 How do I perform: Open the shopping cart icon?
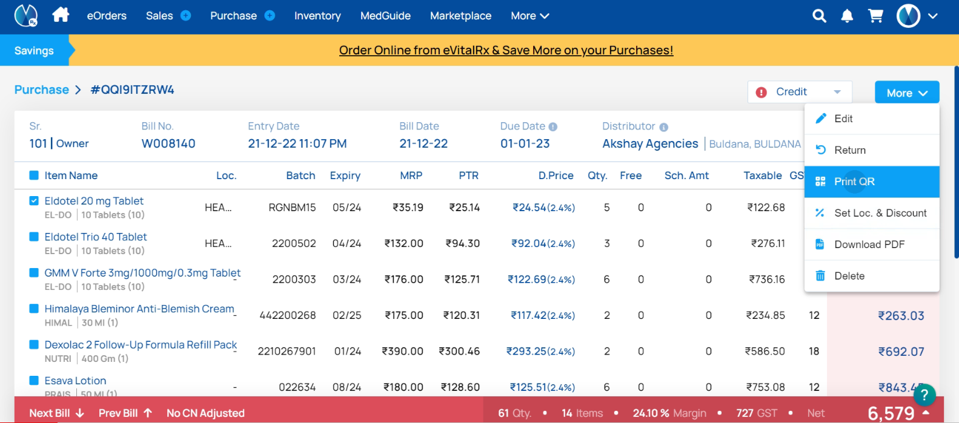click(875, 16)
